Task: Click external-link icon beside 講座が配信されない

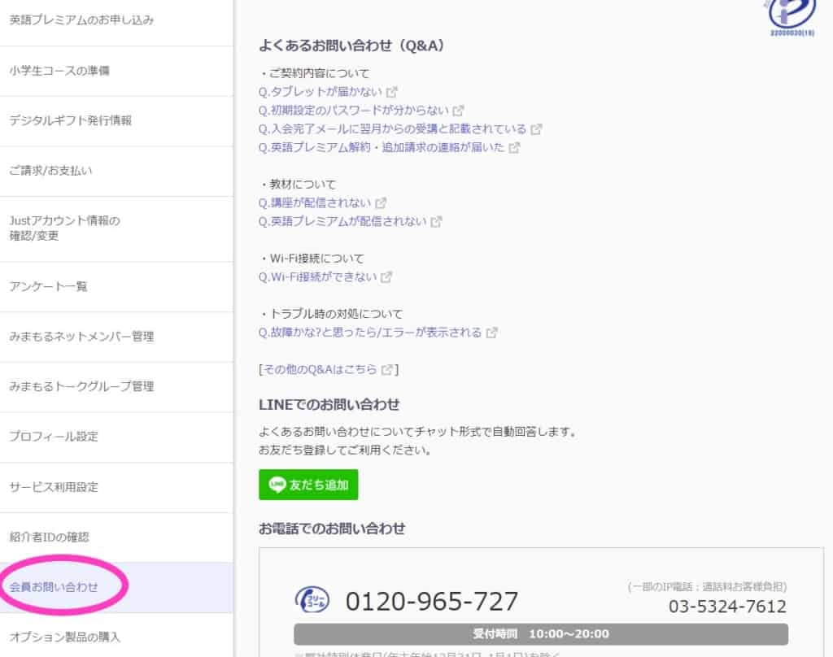Action: 381,203
